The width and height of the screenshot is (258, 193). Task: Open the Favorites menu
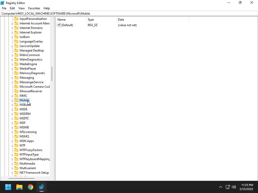pos(34,8)
